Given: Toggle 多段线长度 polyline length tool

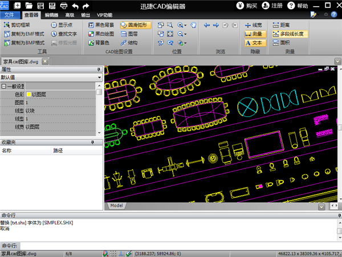Looking at the screenshot, I should point(290,34).
